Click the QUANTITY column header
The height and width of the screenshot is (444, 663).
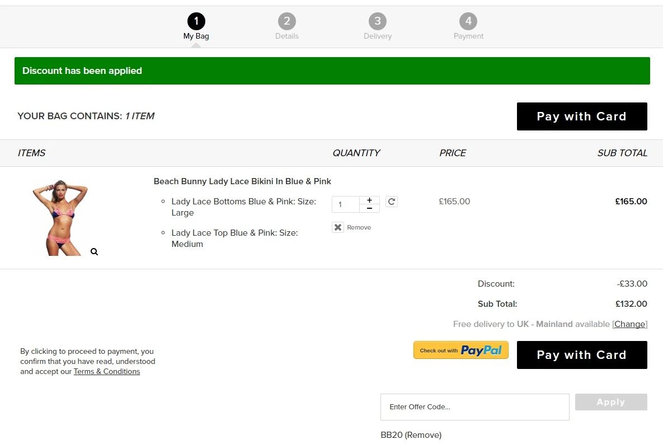tap(356, 153)
